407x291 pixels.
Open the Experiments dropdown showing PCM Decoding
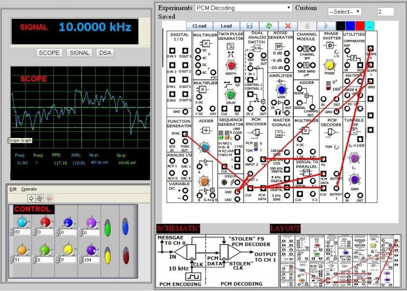pos(244,8)
